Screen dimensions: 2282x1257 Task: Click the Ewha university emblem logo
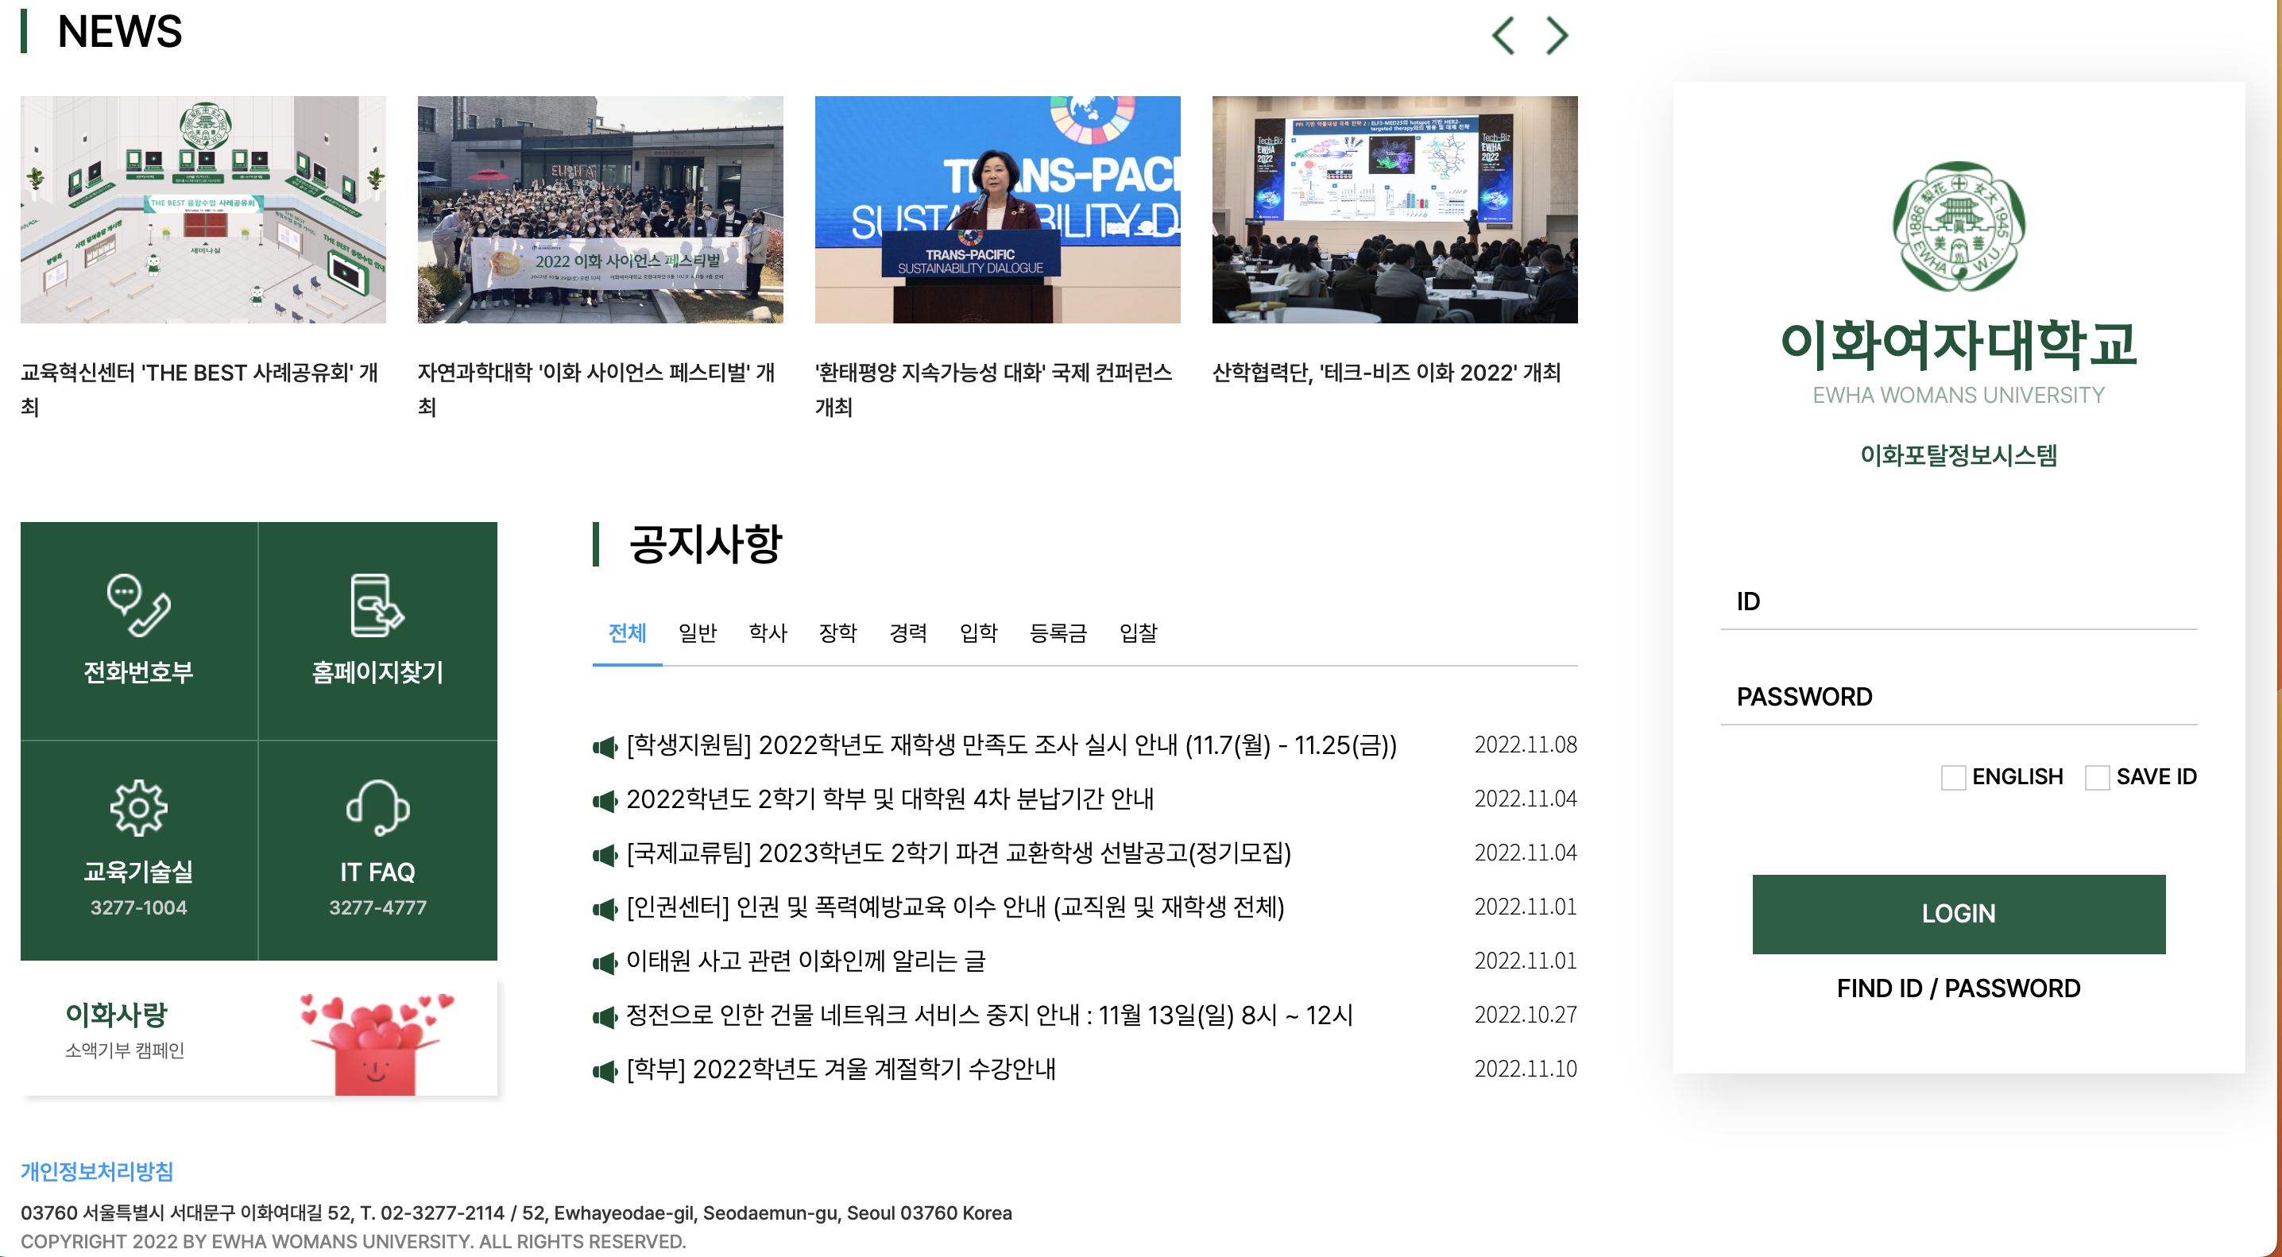tap(1958, 226)
